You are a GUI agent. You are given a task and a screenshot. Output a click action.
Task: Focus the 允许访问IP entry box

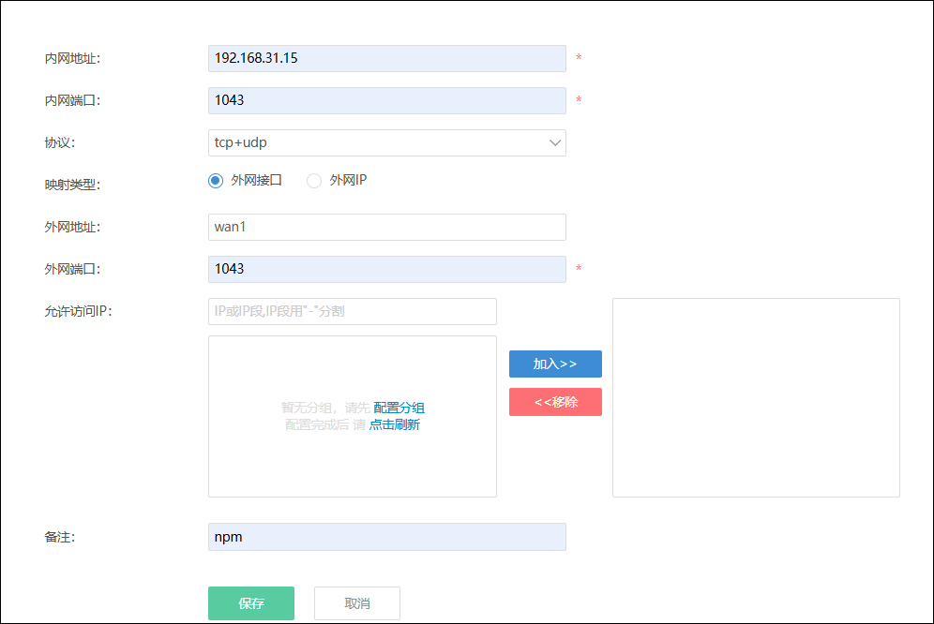tap(352, 311)
